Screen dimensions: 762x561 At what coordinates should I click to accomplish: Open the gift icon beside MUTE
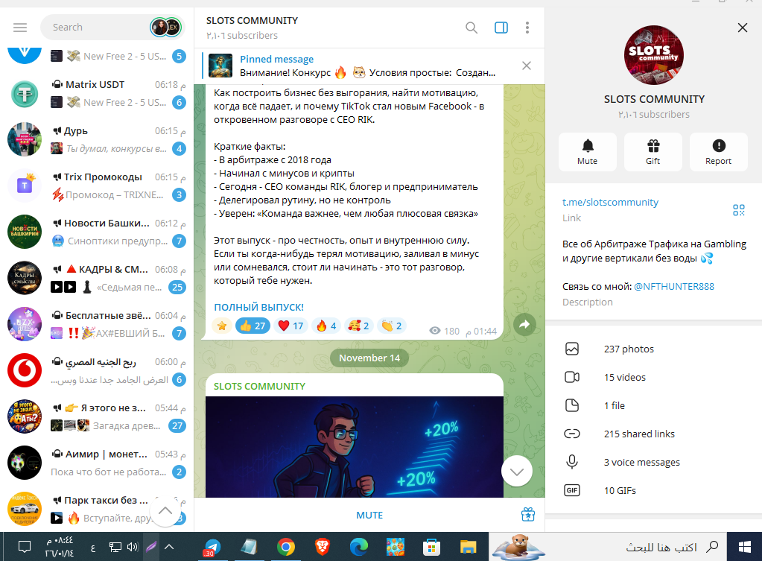click(528, 514)
